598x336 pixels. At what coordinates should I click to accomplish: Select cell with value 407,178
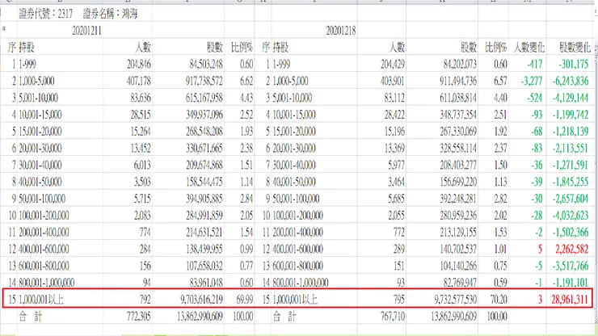[139, 81]
